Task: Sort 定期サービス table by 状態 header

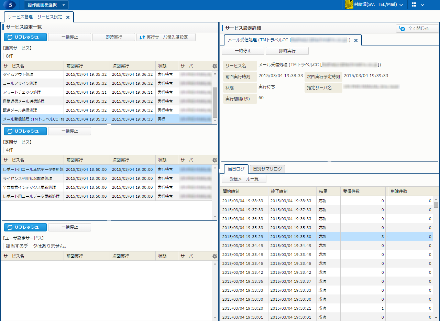Action: tap(167, 160)
